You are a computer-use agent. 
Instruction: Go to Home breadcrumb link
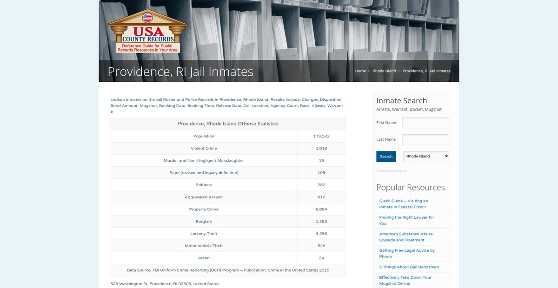click(x=360, y=71)
